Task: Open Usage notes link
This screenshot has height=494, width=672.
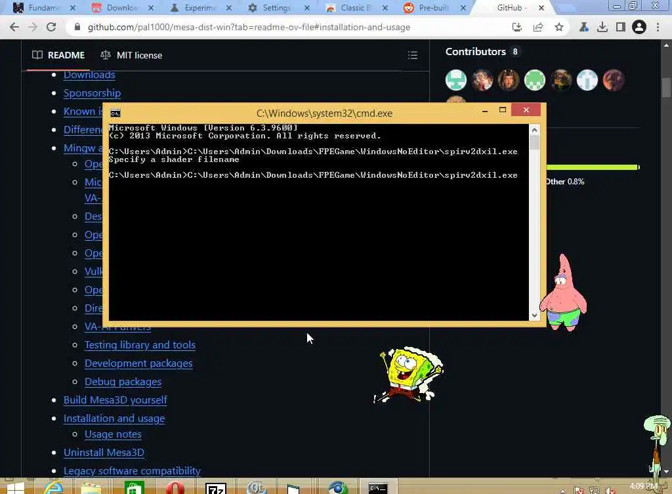Action: point(113,434)
